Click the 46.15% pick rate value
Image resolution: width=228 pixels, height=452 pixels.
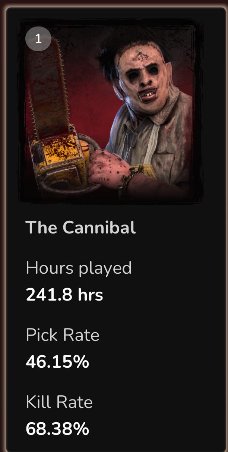(57, 362)
